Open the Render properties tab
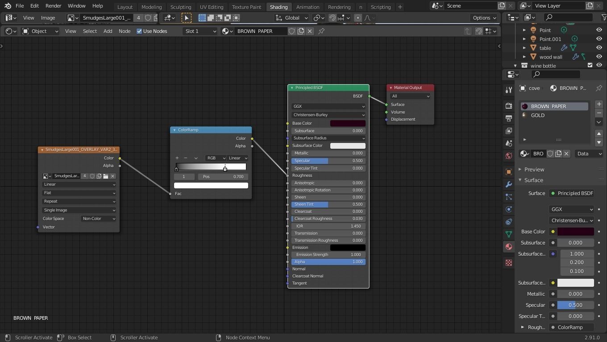Screen dimensions: 607x342 point(508,106)
